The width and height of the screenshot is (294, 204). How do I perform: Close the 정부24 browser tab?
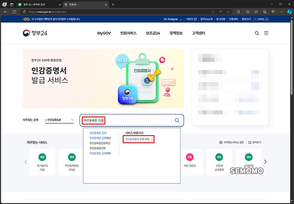(106, 5)
